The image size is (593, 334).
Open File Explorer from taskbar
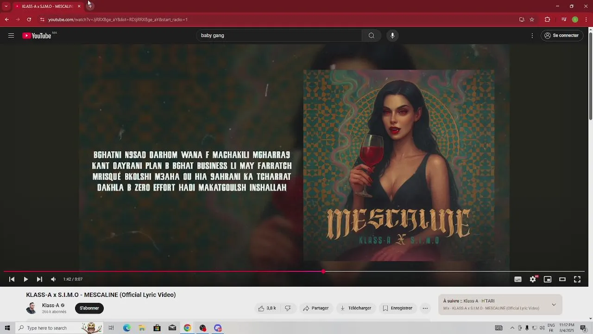[142, 328]
